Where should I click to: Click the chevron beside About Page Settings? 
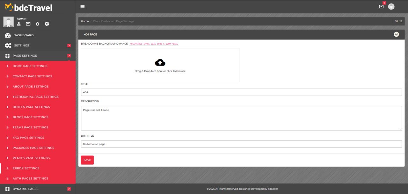click(7, 87)
